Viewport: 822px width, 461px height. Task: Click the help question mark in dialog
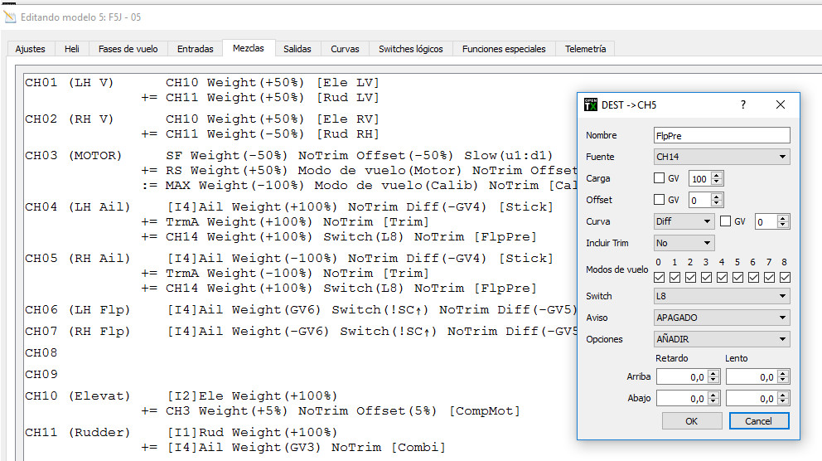tap(742, 105)
